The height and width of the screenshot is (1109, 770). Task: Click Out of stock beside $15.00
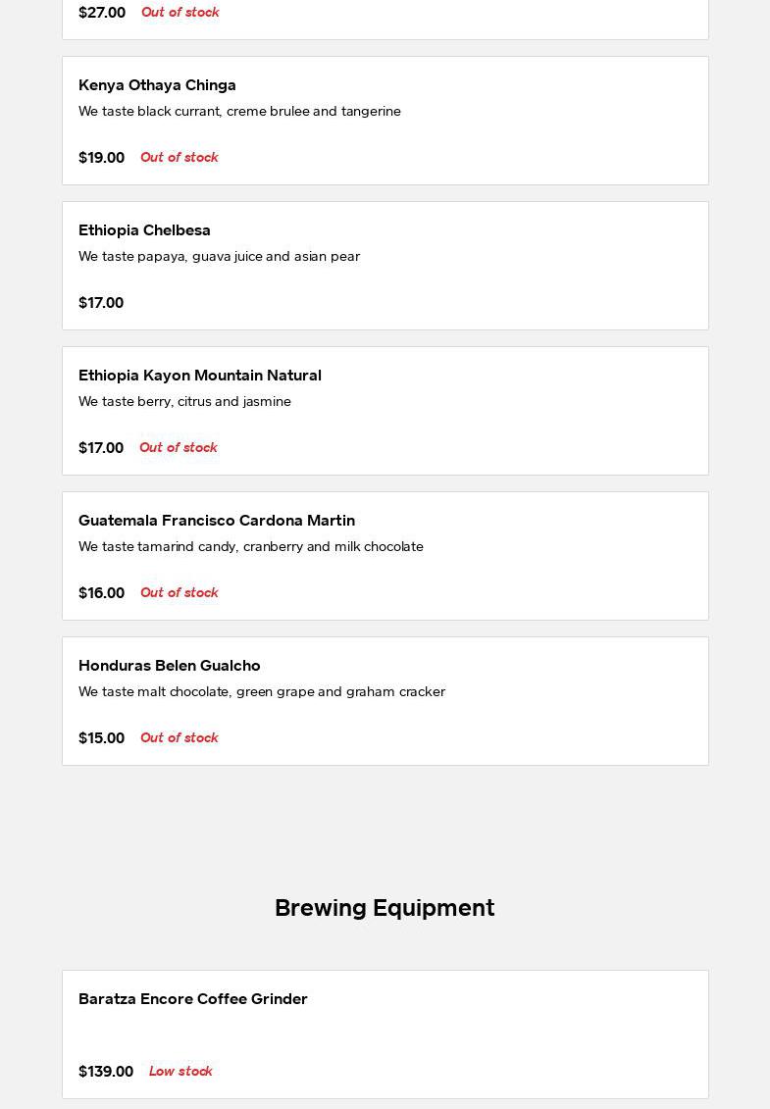pos(180,737)
